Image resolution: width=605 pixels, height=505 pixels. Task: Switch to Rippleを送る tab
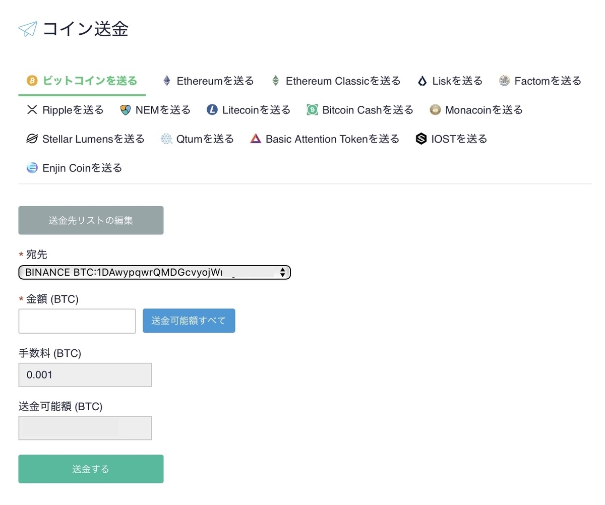(x=65, y=110)
